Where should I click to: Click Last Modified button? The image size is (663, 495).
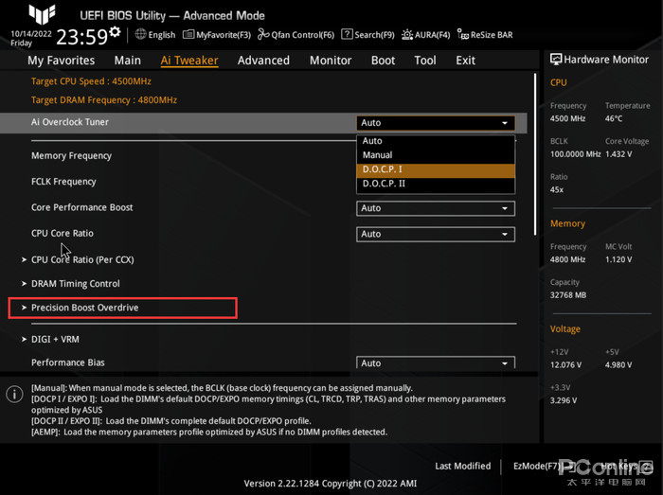(462, 466)
